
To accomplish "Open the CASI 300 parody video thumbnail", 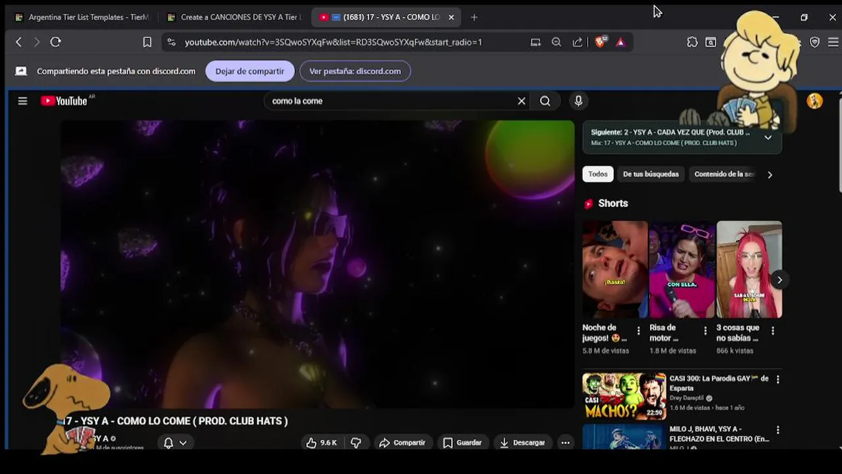I will [624, 396].
